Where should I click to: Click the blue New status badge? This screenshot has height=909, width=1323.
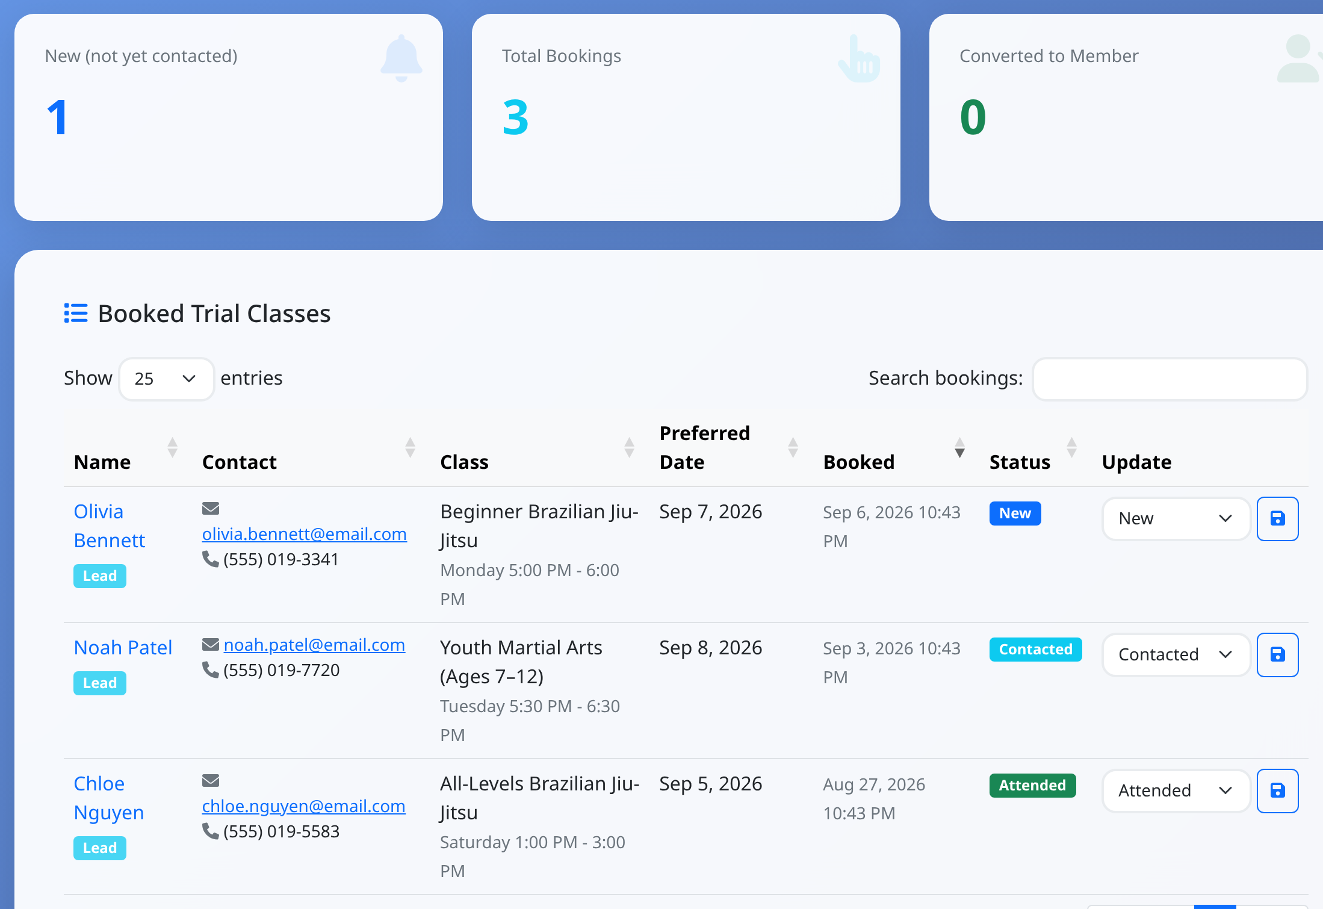(1015, 513)
